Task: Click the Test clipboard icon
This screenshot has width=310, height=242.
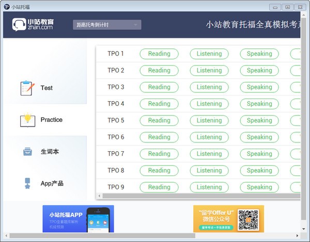Action: [x=26, y=88]
